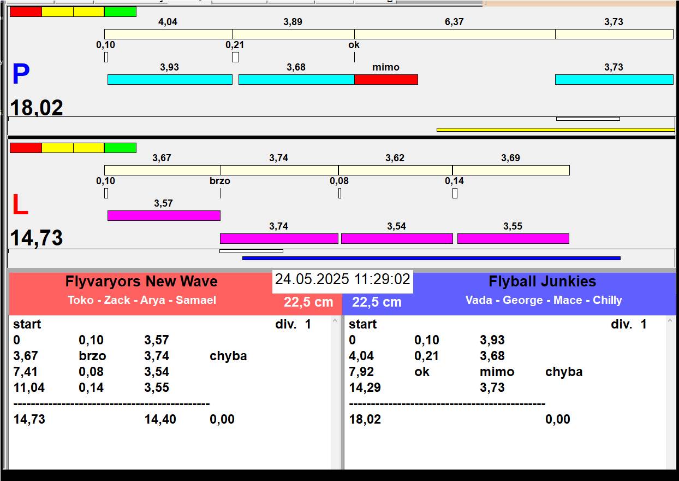Viewport: 679px width, 481px height.
Task: Click the dog list Vada - George - Mace - Chilly
Action: click(544, 300)
